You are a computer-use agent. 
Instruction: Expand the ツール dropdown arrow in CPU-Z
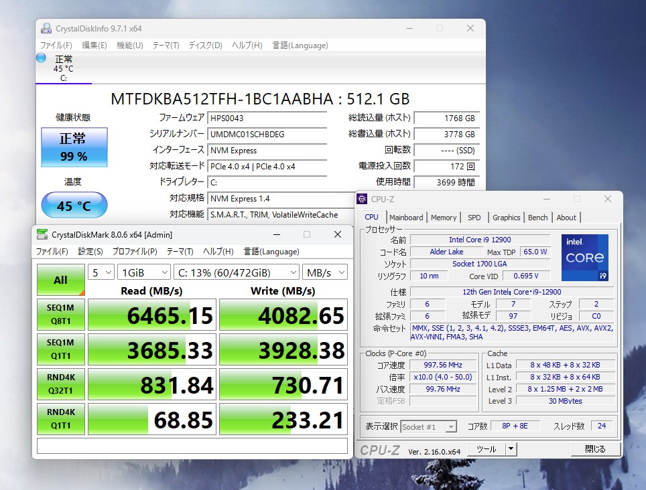pyautogui.click(x=511, y=449)
